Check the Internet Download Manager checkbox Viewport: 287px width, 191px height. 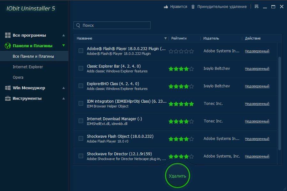tap(81, 121)
